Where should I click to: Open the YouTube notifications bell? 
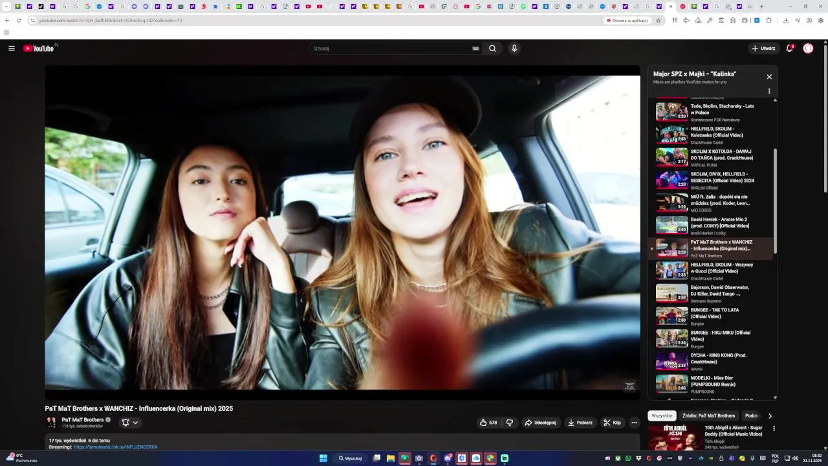point(790,49)
